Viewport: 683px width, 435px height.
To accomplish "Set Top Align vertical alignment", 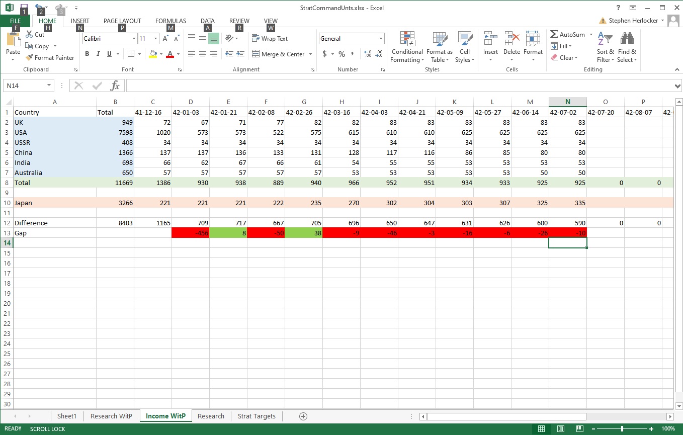I will click(x=192, y=38).
